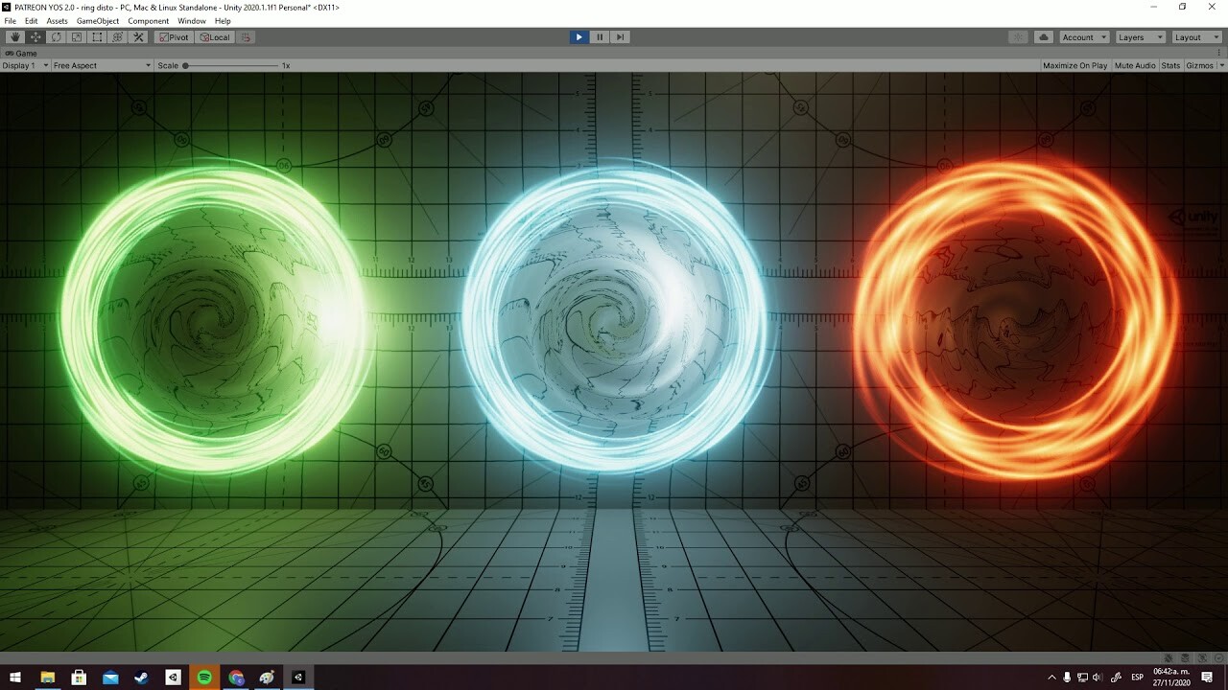Open the Layout dropdown
The width and height of the screenshot is (1228, 690).
[x=1195, y=36]
